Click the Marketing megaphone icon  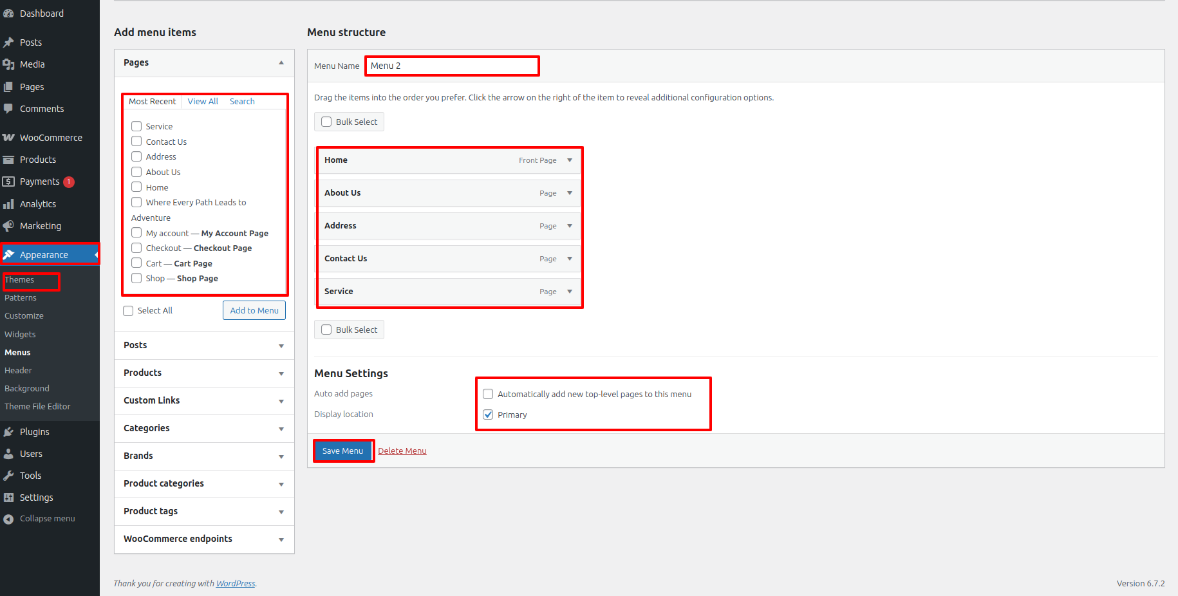click(x=8, y=226)
